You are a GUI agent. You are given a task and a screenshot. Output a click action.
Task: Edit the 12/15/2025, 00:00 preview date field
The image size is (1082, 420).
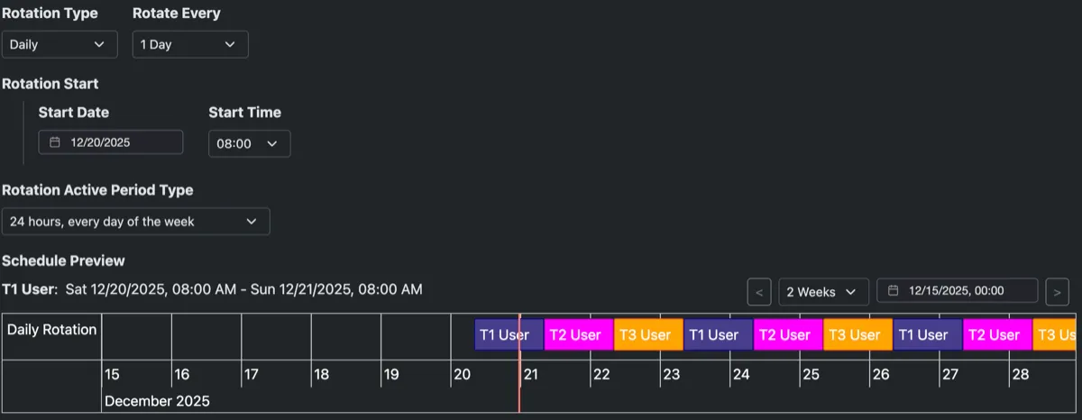(x=958, y=291)
